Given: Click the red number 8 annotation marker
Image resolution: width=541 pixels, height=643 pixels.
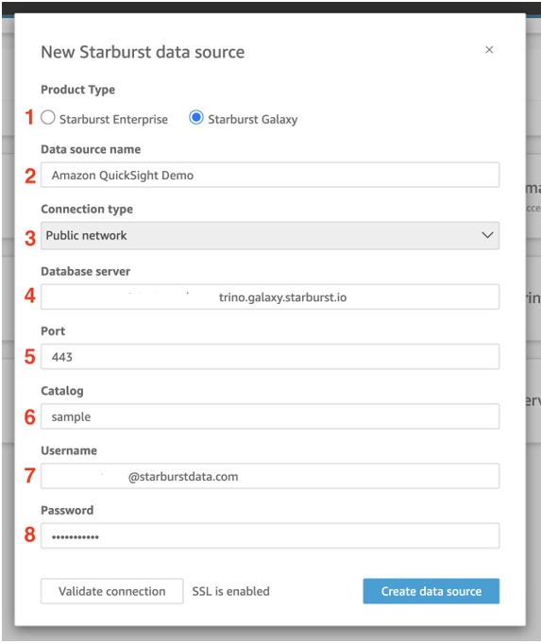Looking at the screenshot, I should click(30, 534).
